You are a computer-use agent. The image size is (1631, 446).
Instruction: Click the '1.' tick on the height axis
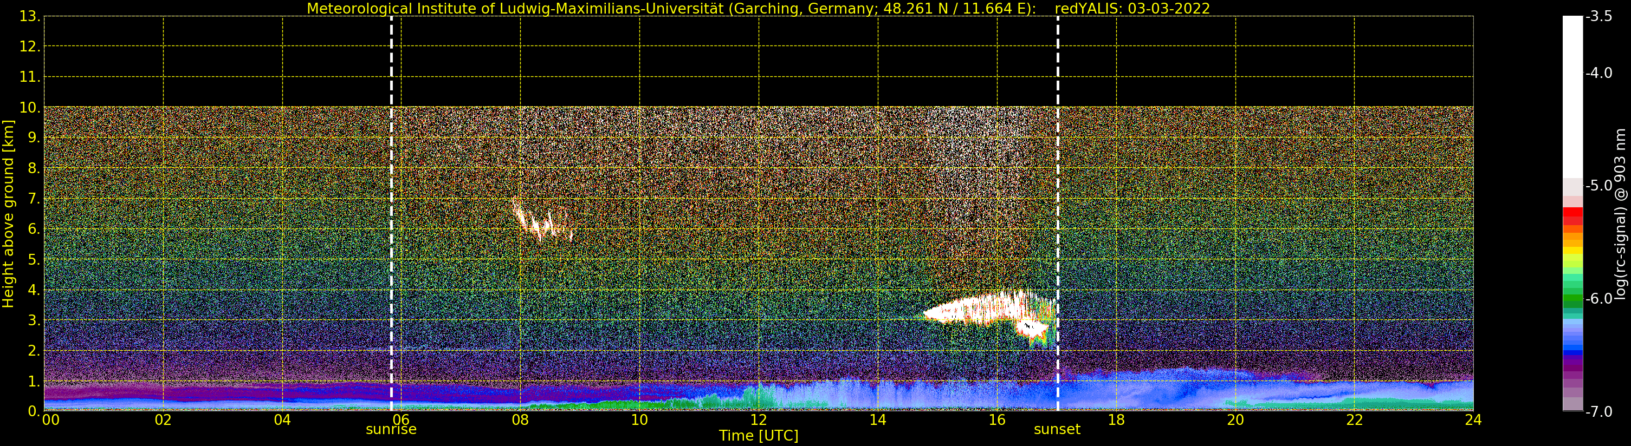pos(34,382)
